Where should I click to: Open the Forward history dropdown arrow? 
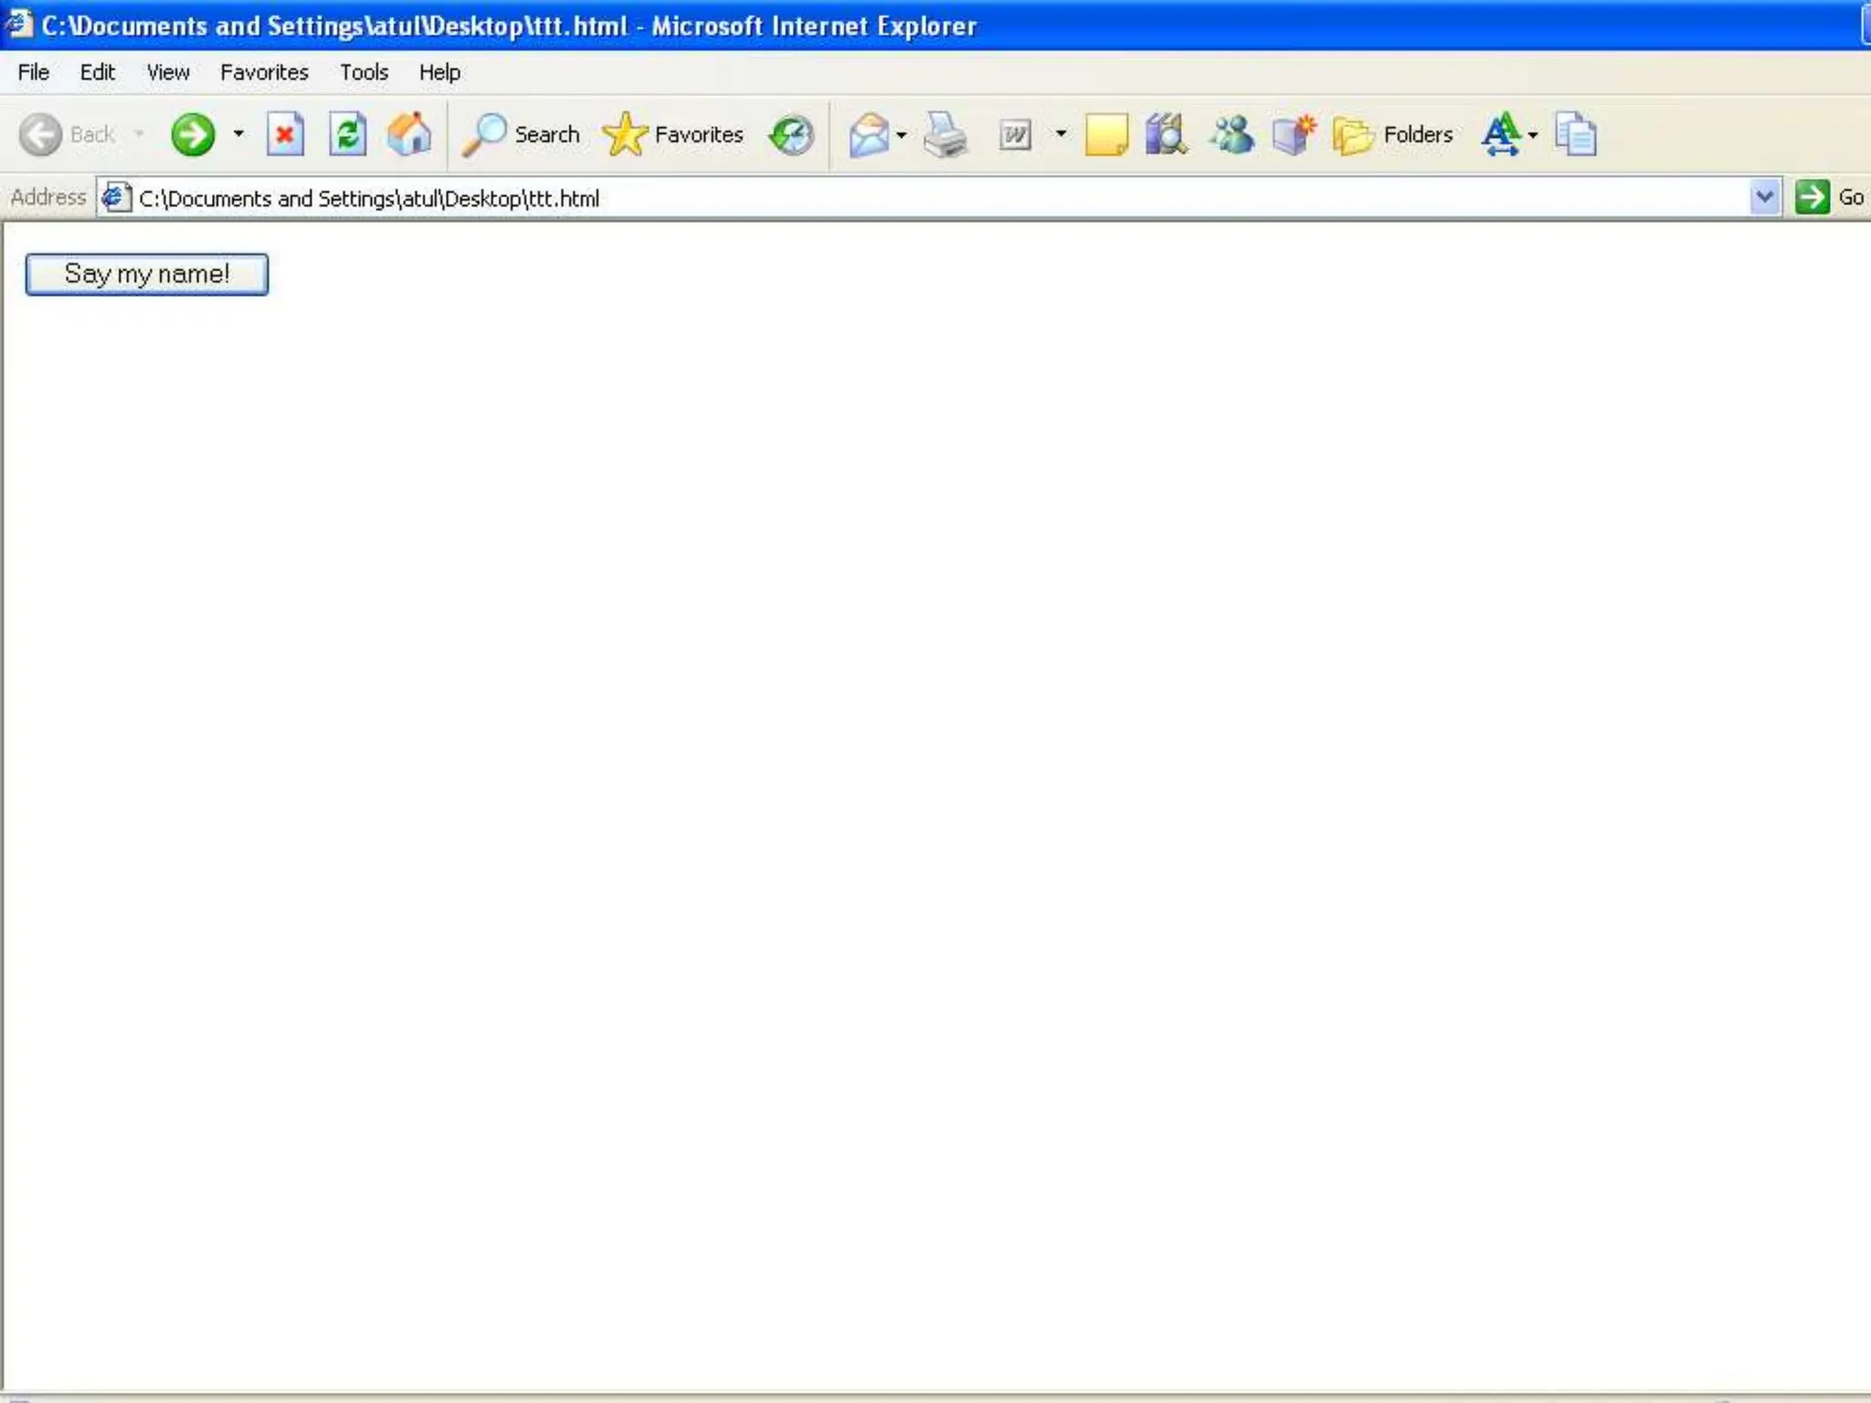[x=238, y=134]
